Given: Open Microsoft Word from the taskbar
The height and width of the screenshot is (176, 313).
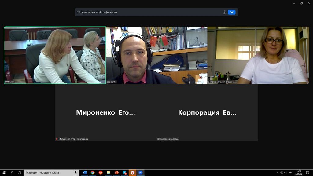Looking at the screenshot, I should coord(85,173).
